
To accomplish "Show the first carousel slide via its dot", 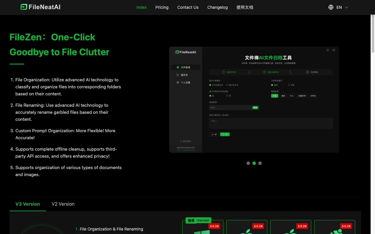I will point(248,163).
